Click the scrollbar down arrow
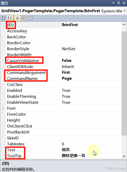127x172 pixels. tap(124, 156)
